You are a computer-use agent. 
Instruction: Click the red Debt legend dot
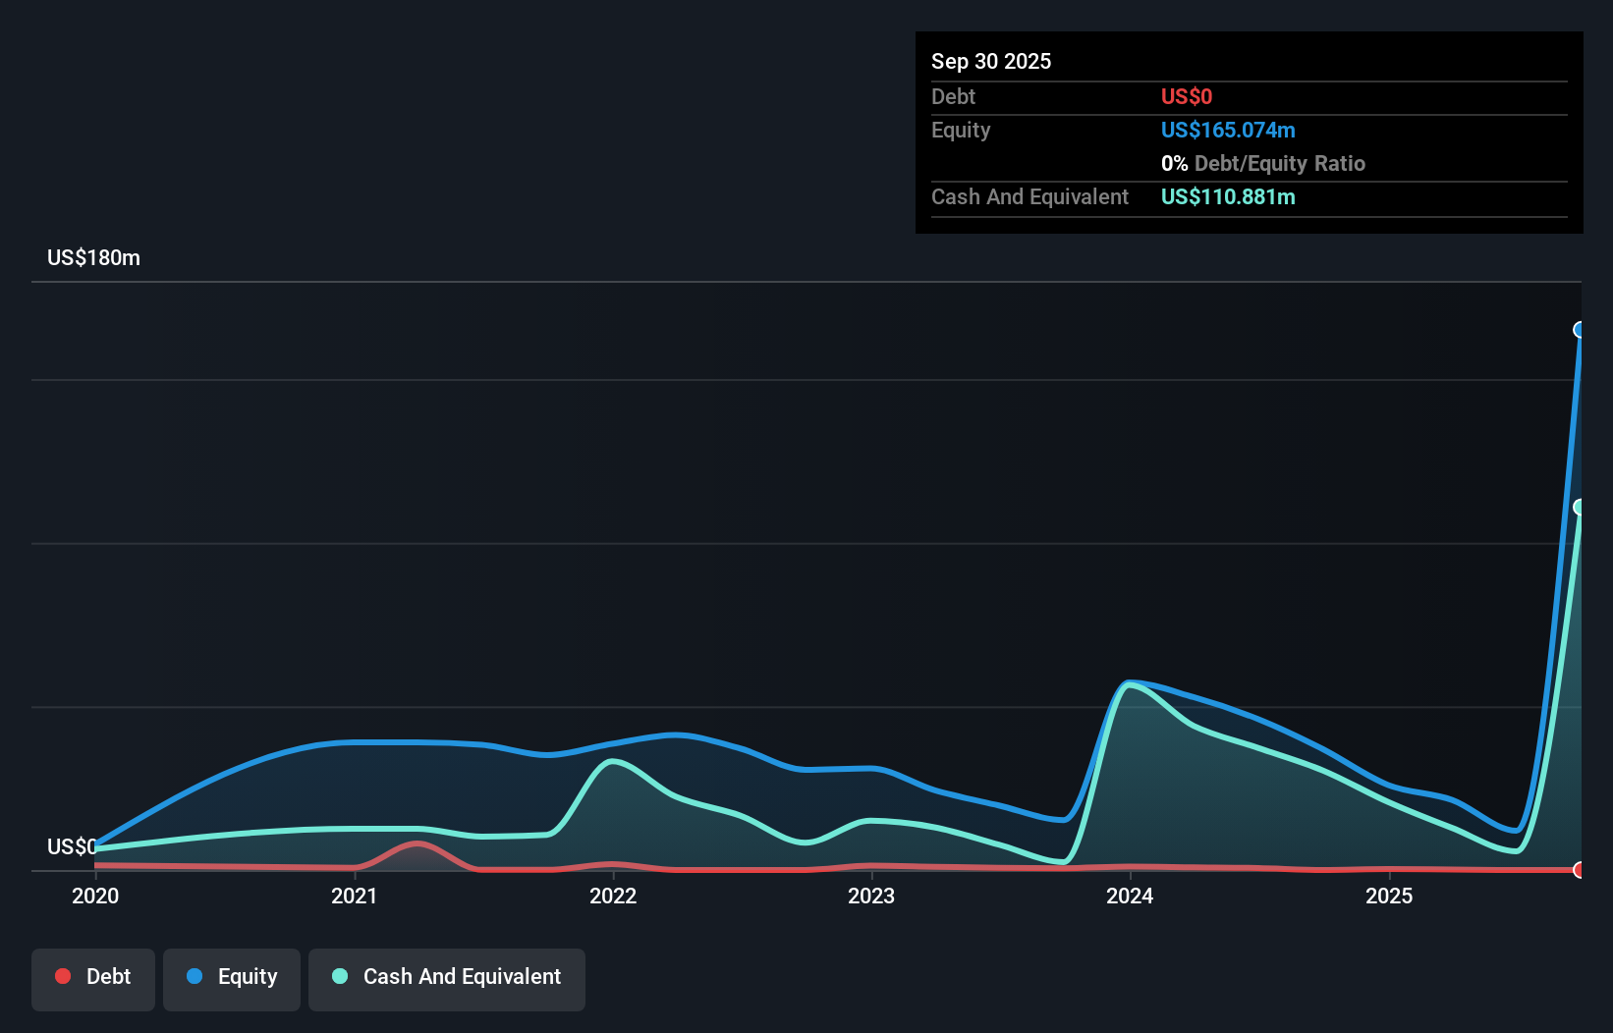(63, 976)
